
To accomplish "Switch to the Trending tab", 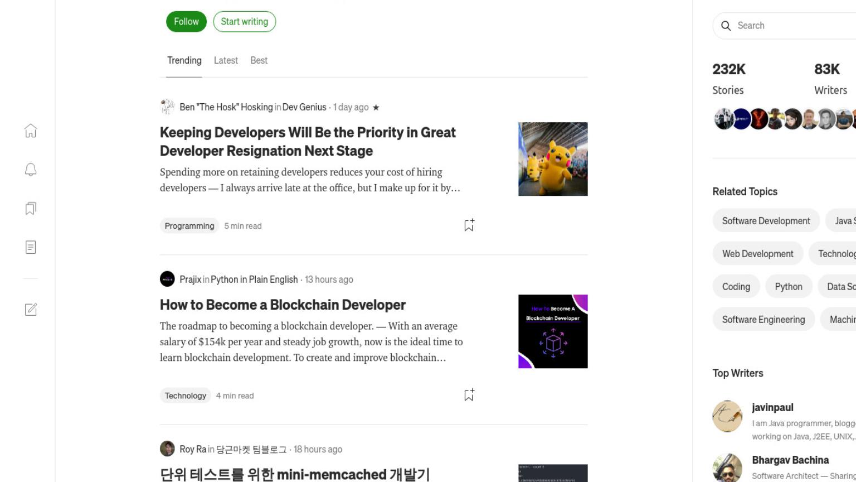I will click(184, 60).
